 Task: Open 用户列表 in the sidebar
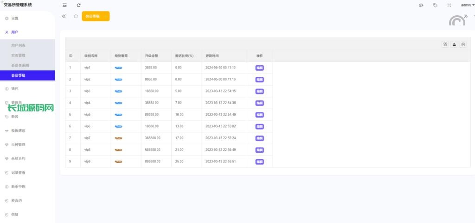tap(19, 45)
